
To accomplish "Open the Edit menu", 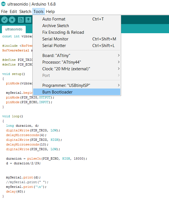I will pos(13,12).
